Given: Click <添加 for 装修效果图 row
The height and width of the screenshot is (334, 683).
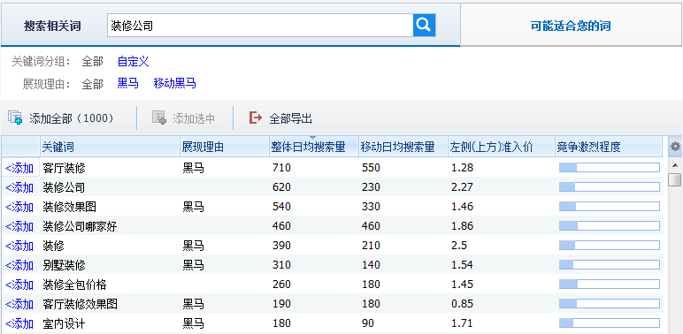Looking at the screenshot, I should pyautogui.click(x=19, y=207).
